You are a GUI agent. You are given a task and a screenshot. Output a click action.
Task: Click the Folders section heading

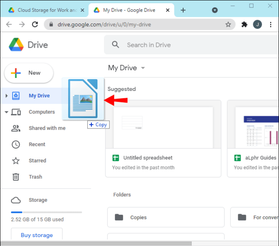(122, 195)
